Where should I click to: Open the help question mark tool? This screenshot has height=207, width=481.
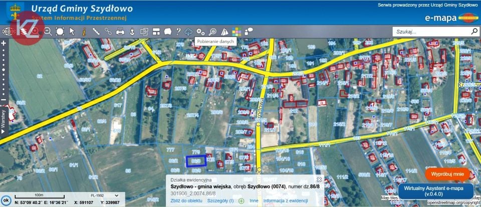pyautogui.click(x=178, y=31)
